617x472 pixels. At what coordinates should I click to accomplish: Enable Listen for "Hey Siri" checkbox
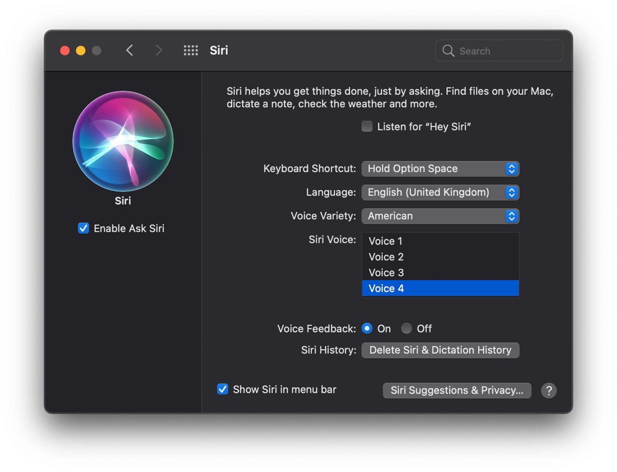click(367, 127)
